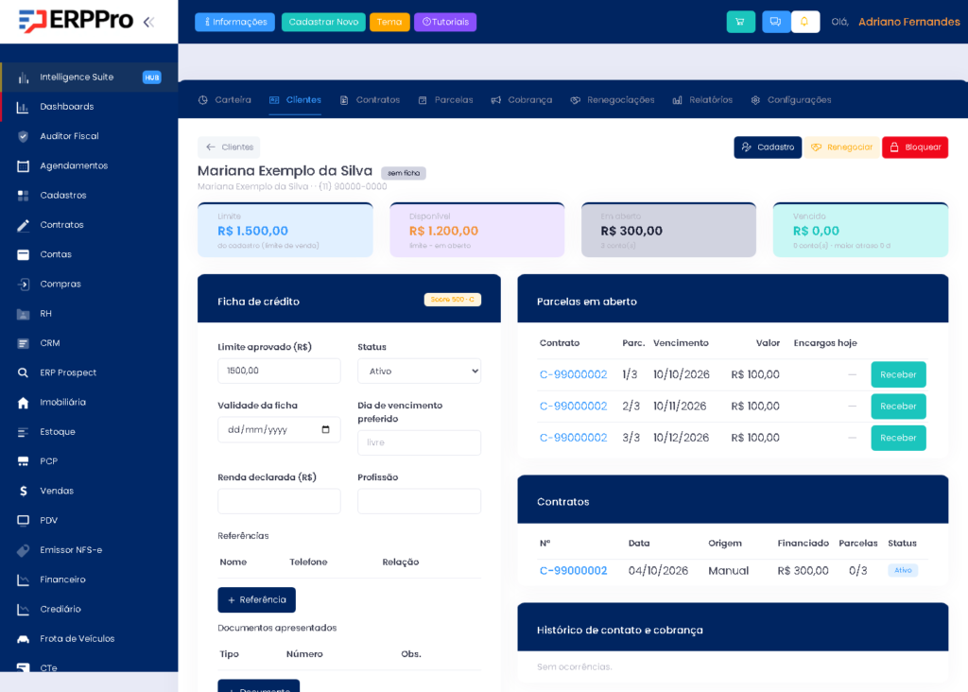Click the Ativo status badge in Contratos
Screen dimensions: 968x692
903,570
